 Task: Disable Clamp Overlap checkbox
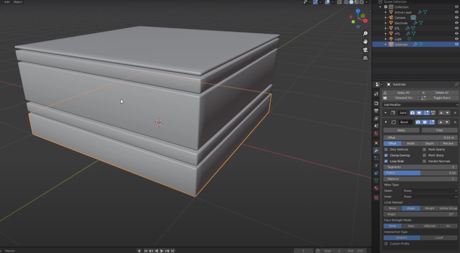point(386,155)
